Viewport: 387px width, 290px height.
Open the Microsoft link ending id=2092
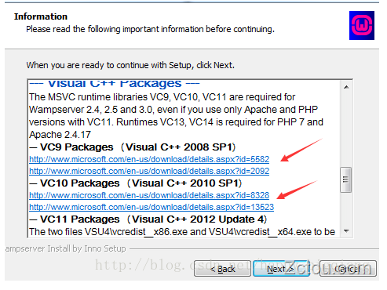click(149, 171)
